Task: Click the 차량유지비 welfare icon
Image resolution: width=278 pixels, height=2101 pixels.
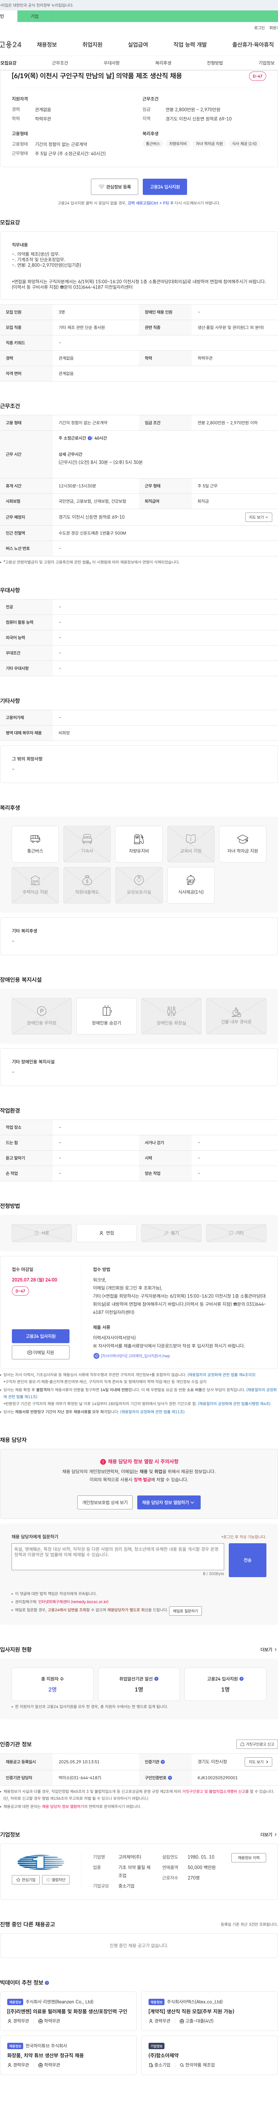Action: (139, 844)
